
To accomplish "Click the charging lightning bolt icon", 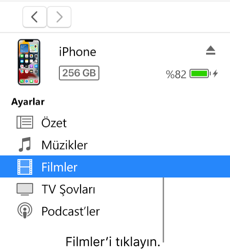I will click(215, 74).
